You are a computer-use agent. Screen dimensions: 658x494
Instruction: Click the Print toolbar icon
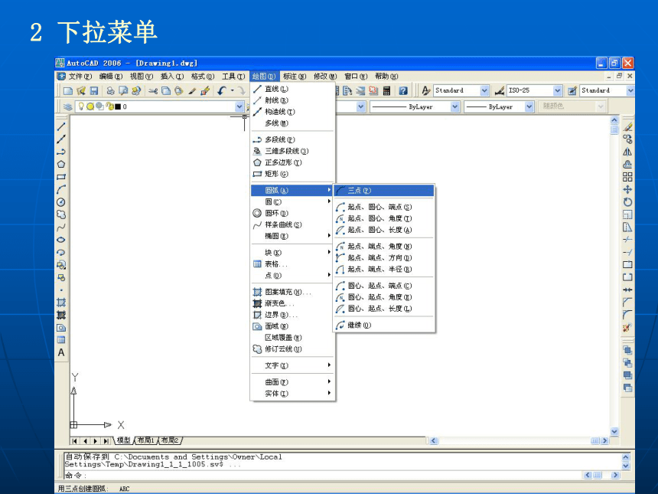110,90
